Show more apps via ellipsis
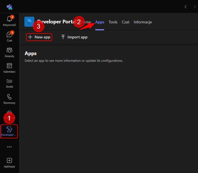This screenshot has height=173, width=198. (x=9, y=147)
